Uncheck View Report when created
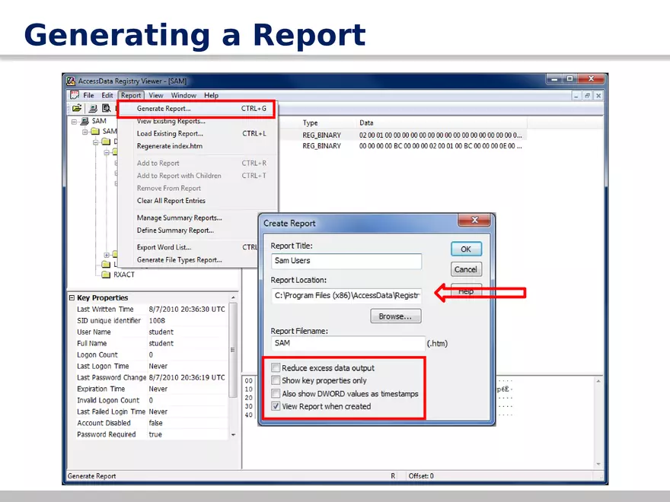 click(276, 406)
